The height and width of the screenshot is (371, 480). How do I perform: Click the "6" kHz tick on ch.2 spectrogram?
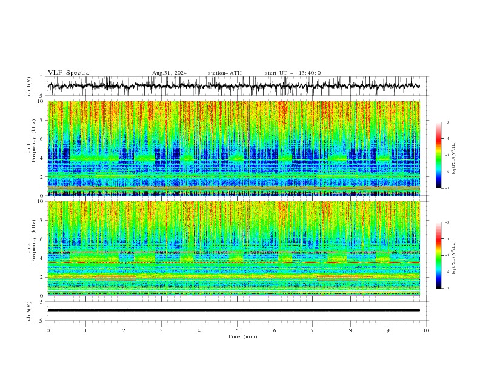(42, 239)
